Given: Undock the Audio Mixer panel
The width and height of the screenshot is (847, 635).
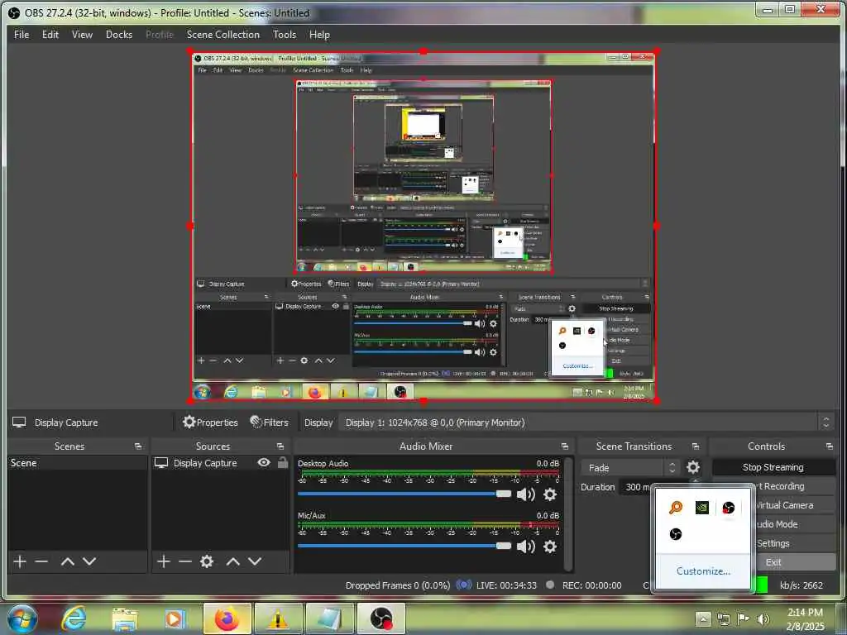Looking at the screenshot, I should click(564, 446).
